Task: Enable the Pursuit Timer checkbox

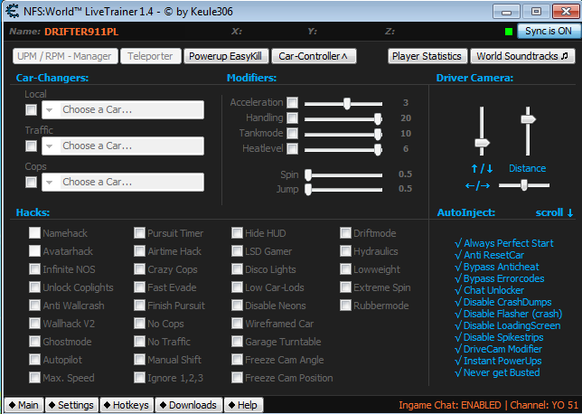Action: [139, 233]
